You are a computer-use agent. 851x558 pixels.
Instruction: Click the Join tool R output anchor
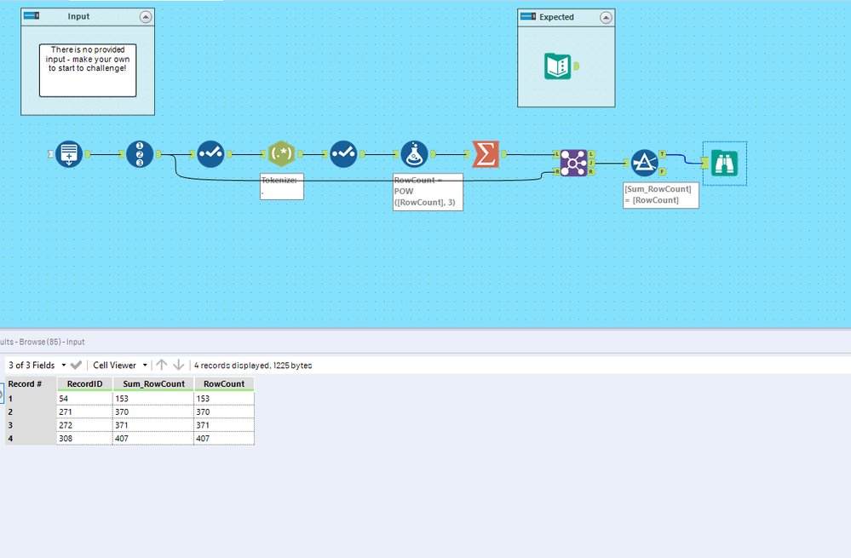[x=591, y=171]
